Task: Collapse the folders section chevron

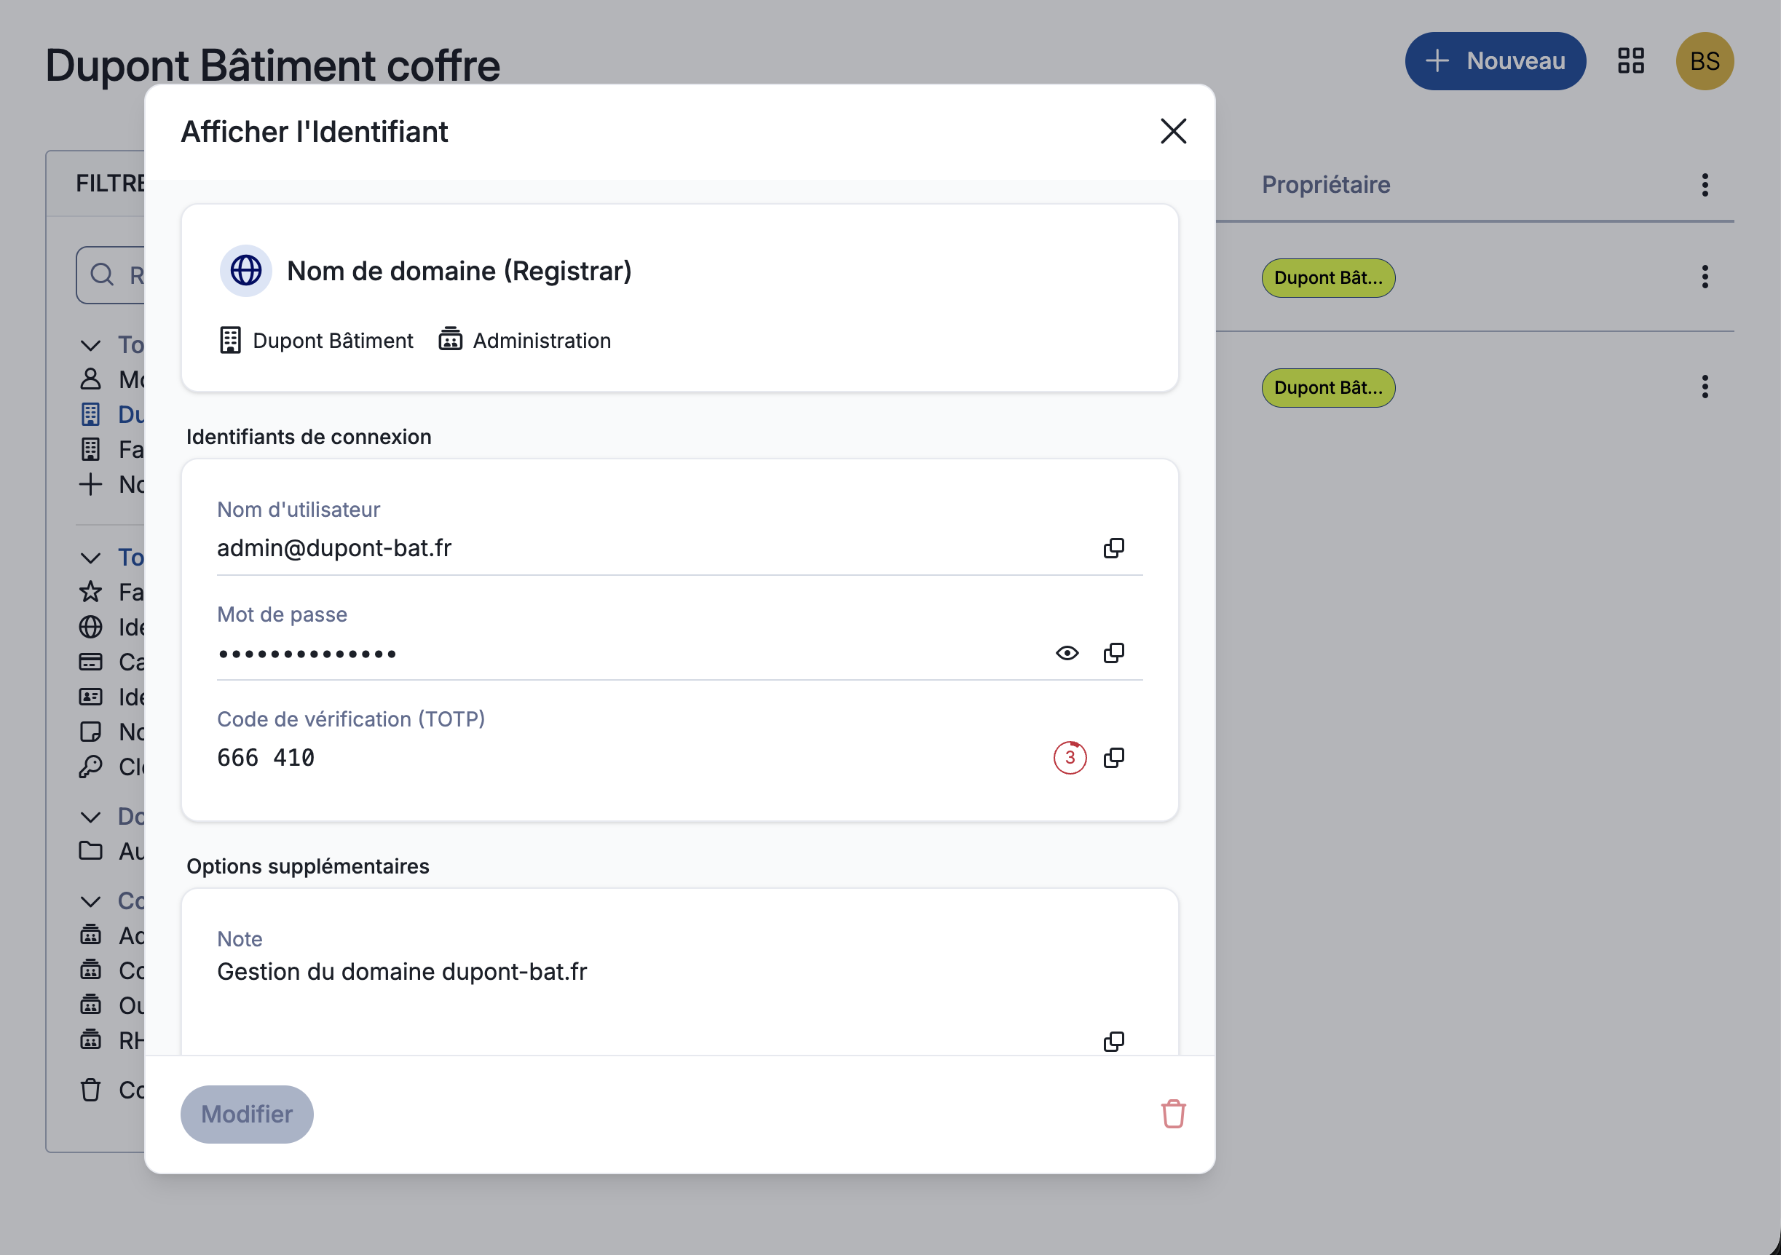Action: tap(91, 817)
